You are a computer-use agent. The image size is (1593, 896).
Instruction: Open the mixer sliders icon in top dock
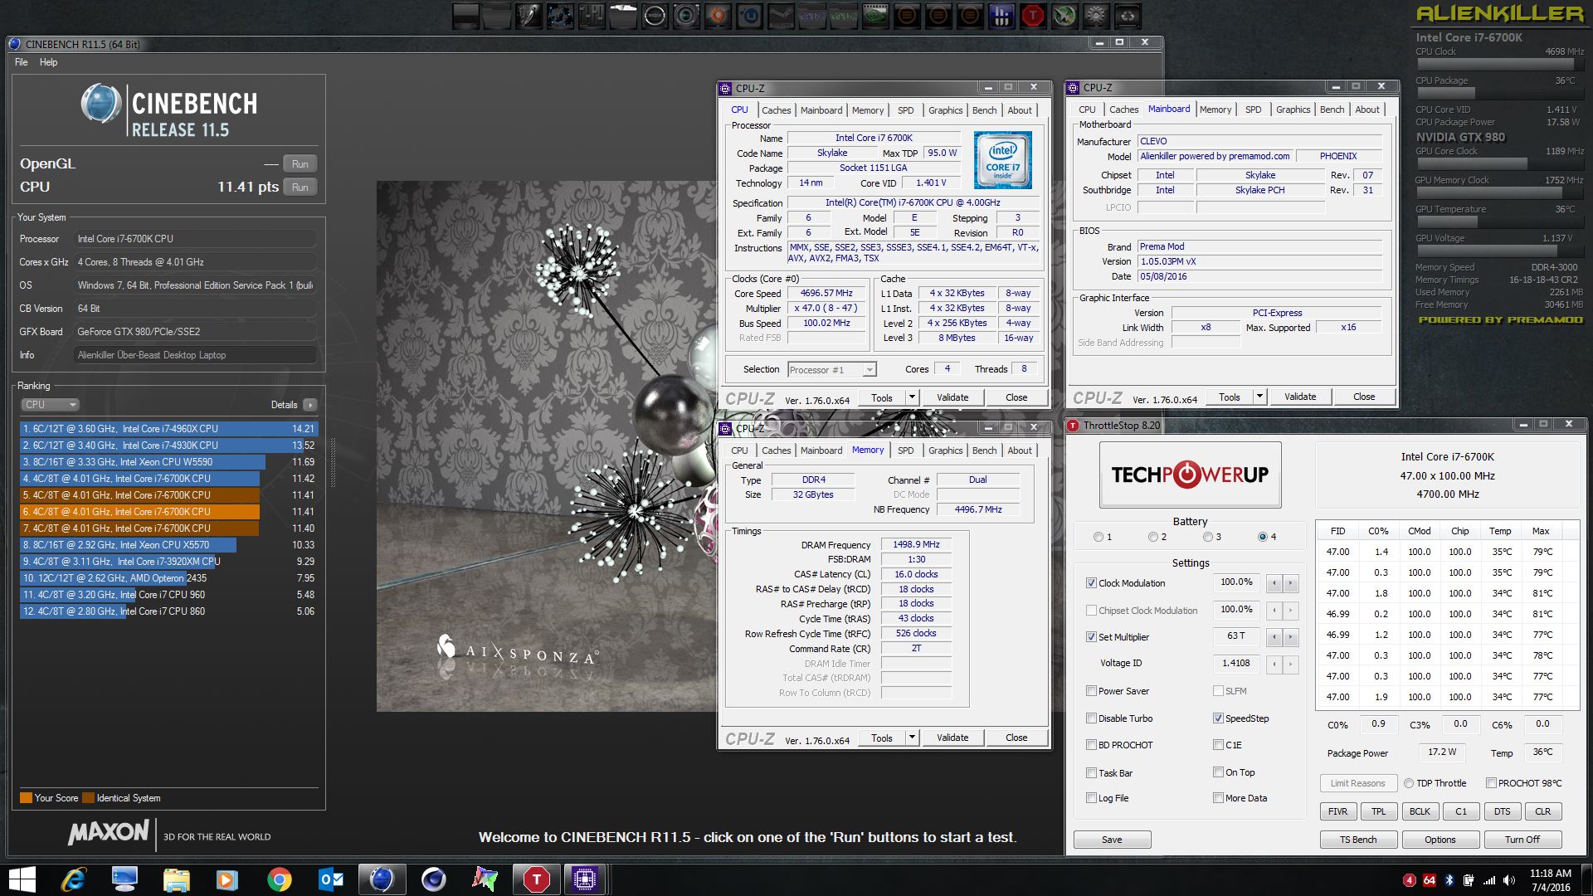591,15
